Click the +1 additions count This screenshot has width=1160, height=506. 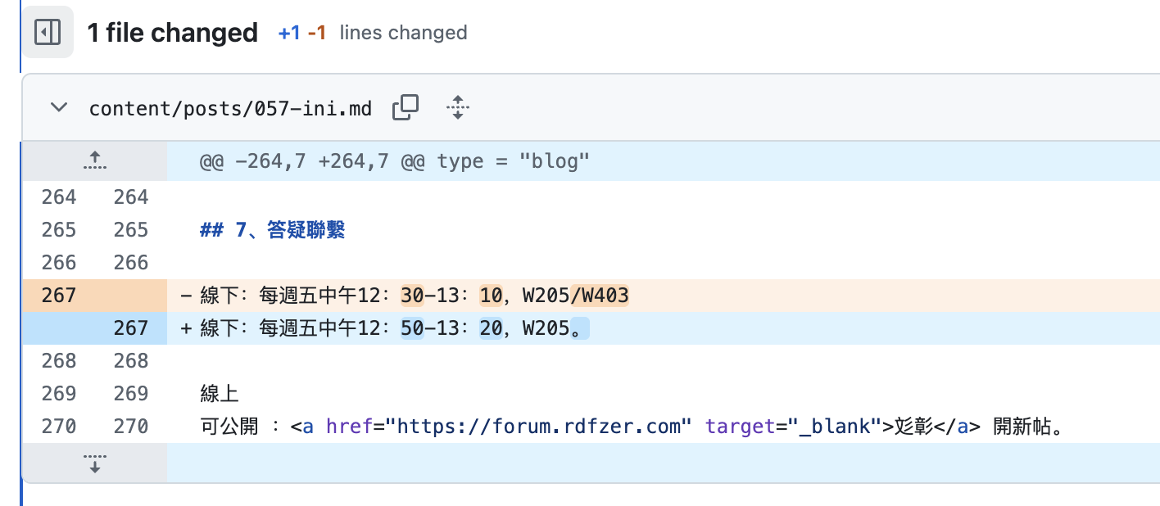point(289,33)
